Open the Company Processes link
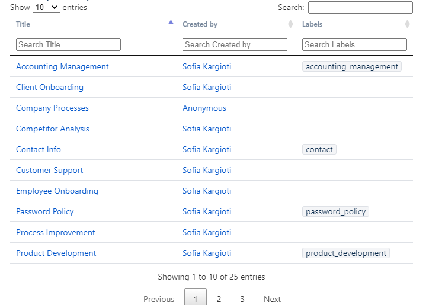 point(52,108)
